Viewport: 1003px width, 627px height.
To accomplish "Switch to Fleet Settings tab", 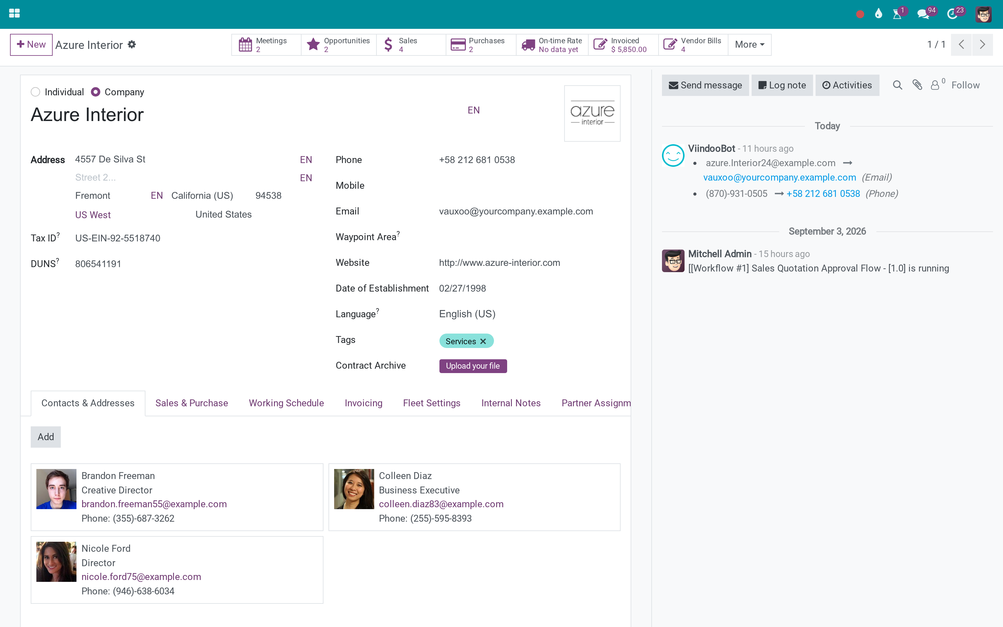I will tap(432, 403).
